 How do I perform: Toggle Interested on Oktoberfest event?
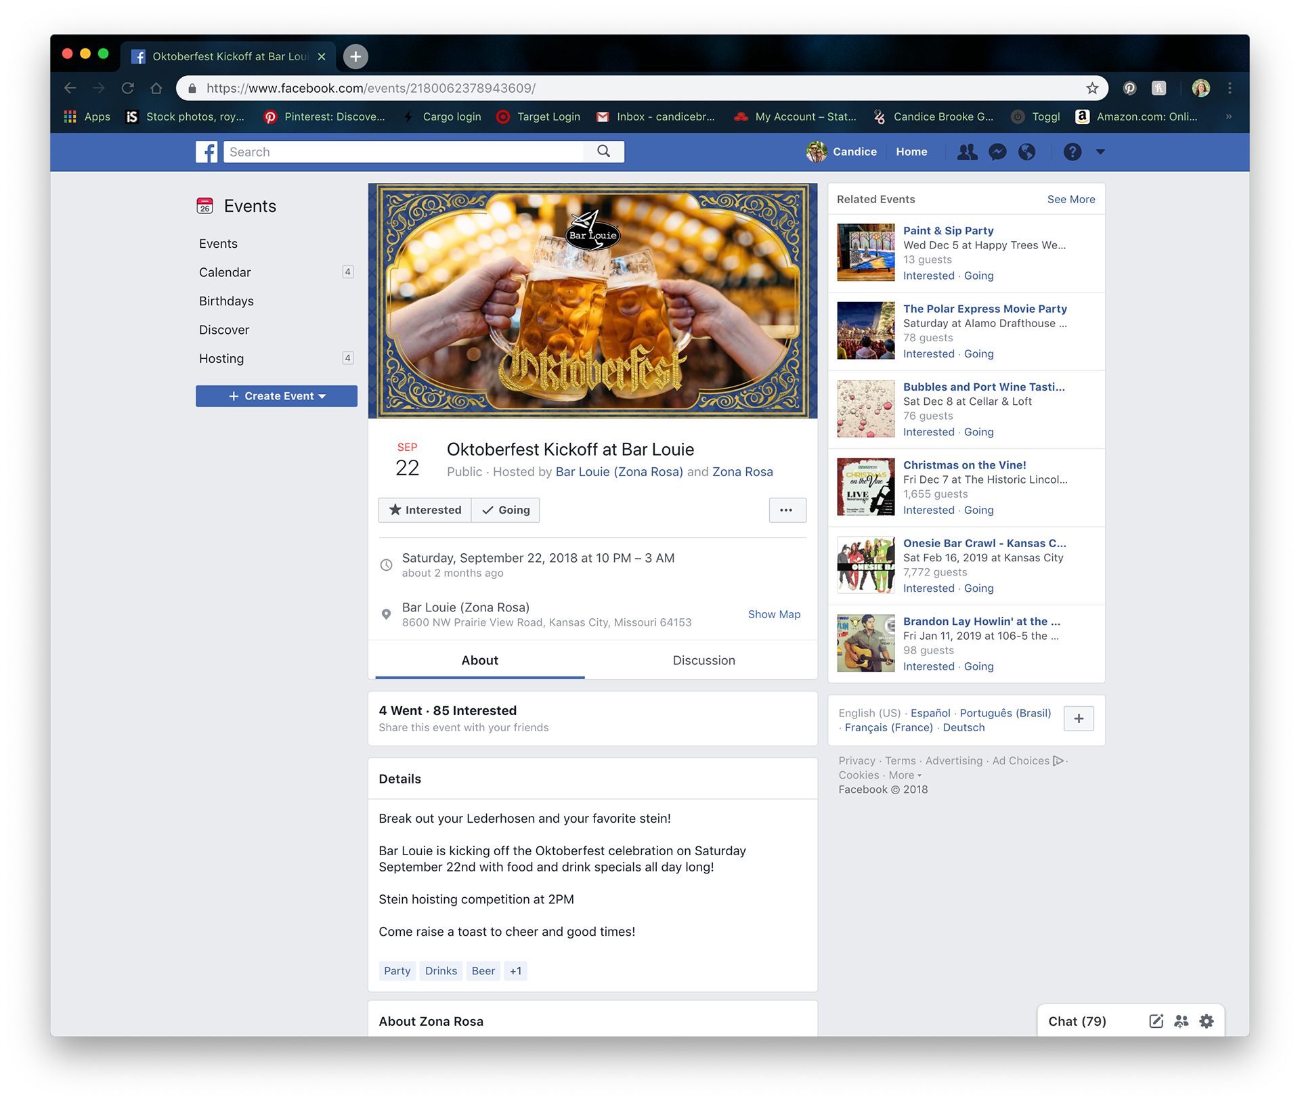point(425,510)
